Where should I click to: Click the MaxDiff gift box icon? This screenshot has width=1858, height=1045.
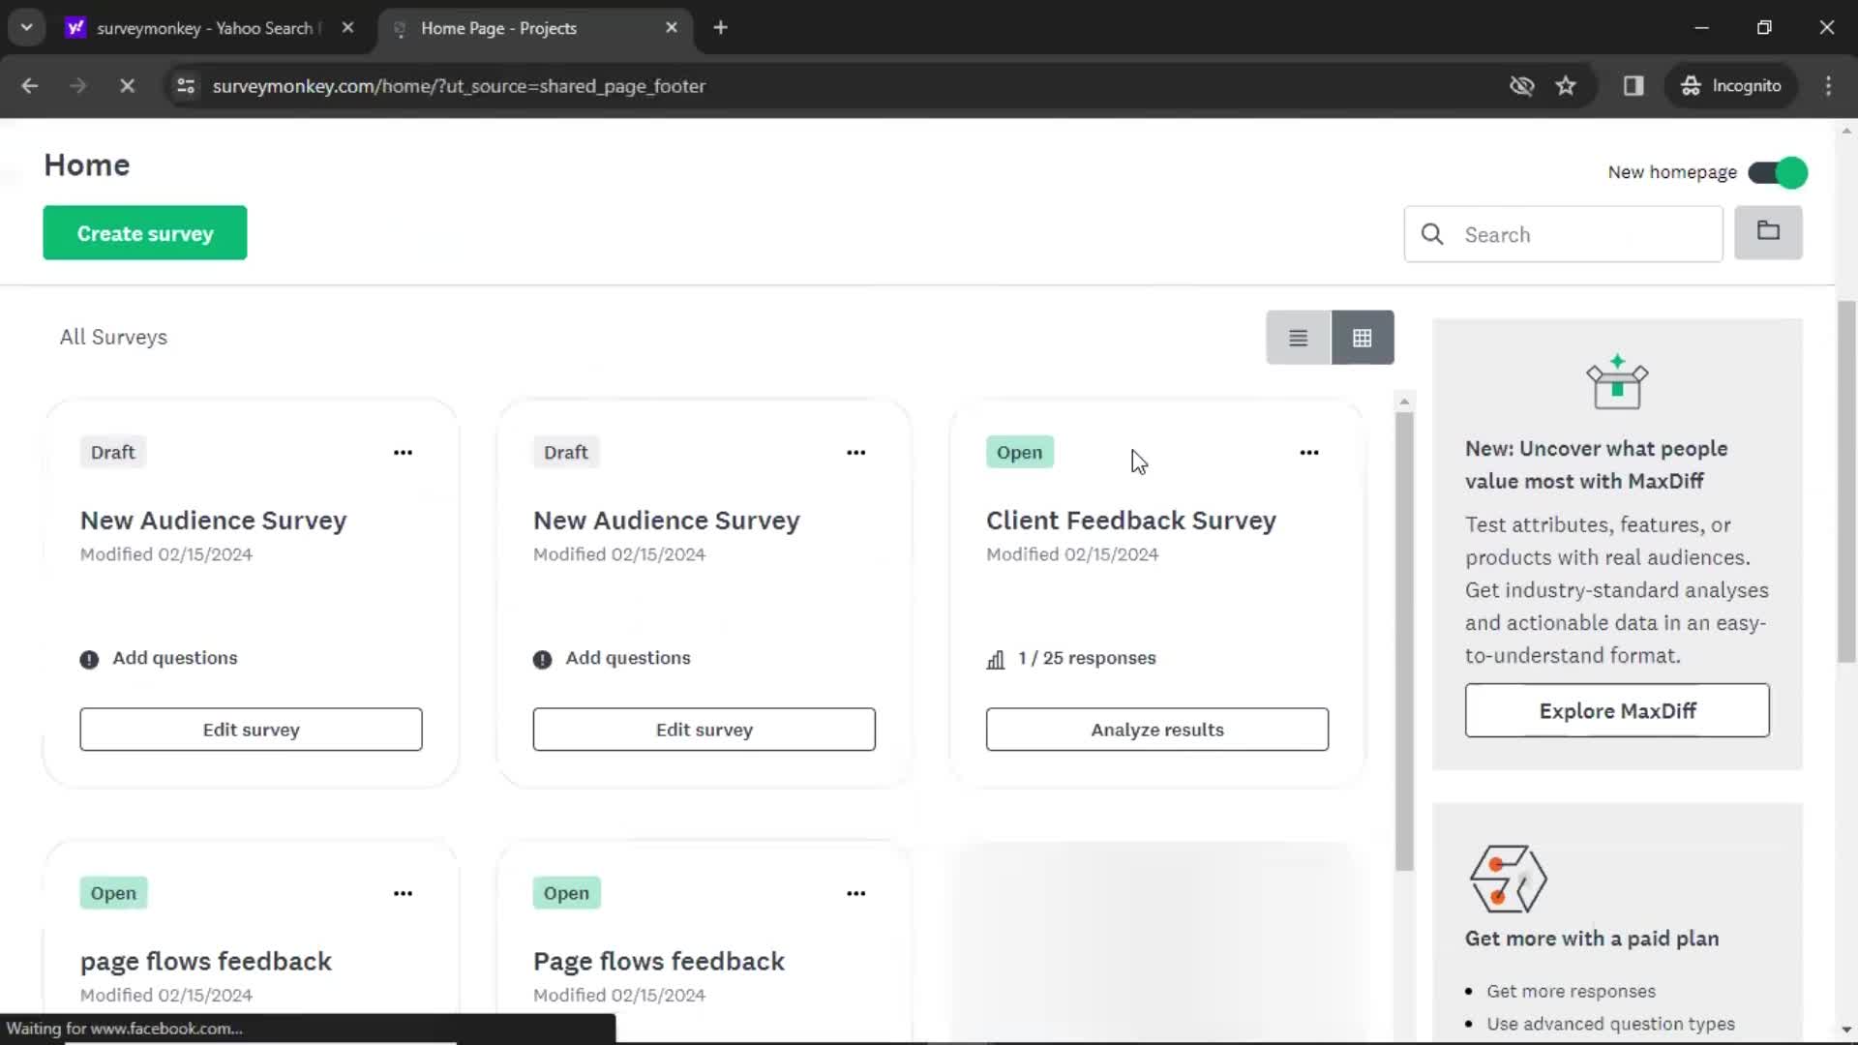click(x=1616, y=382)
